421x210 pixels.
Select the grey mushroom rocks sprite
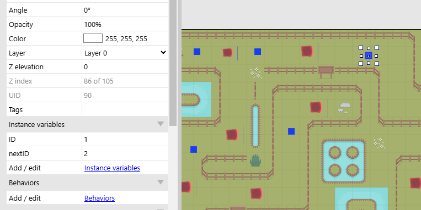(344, 108)
